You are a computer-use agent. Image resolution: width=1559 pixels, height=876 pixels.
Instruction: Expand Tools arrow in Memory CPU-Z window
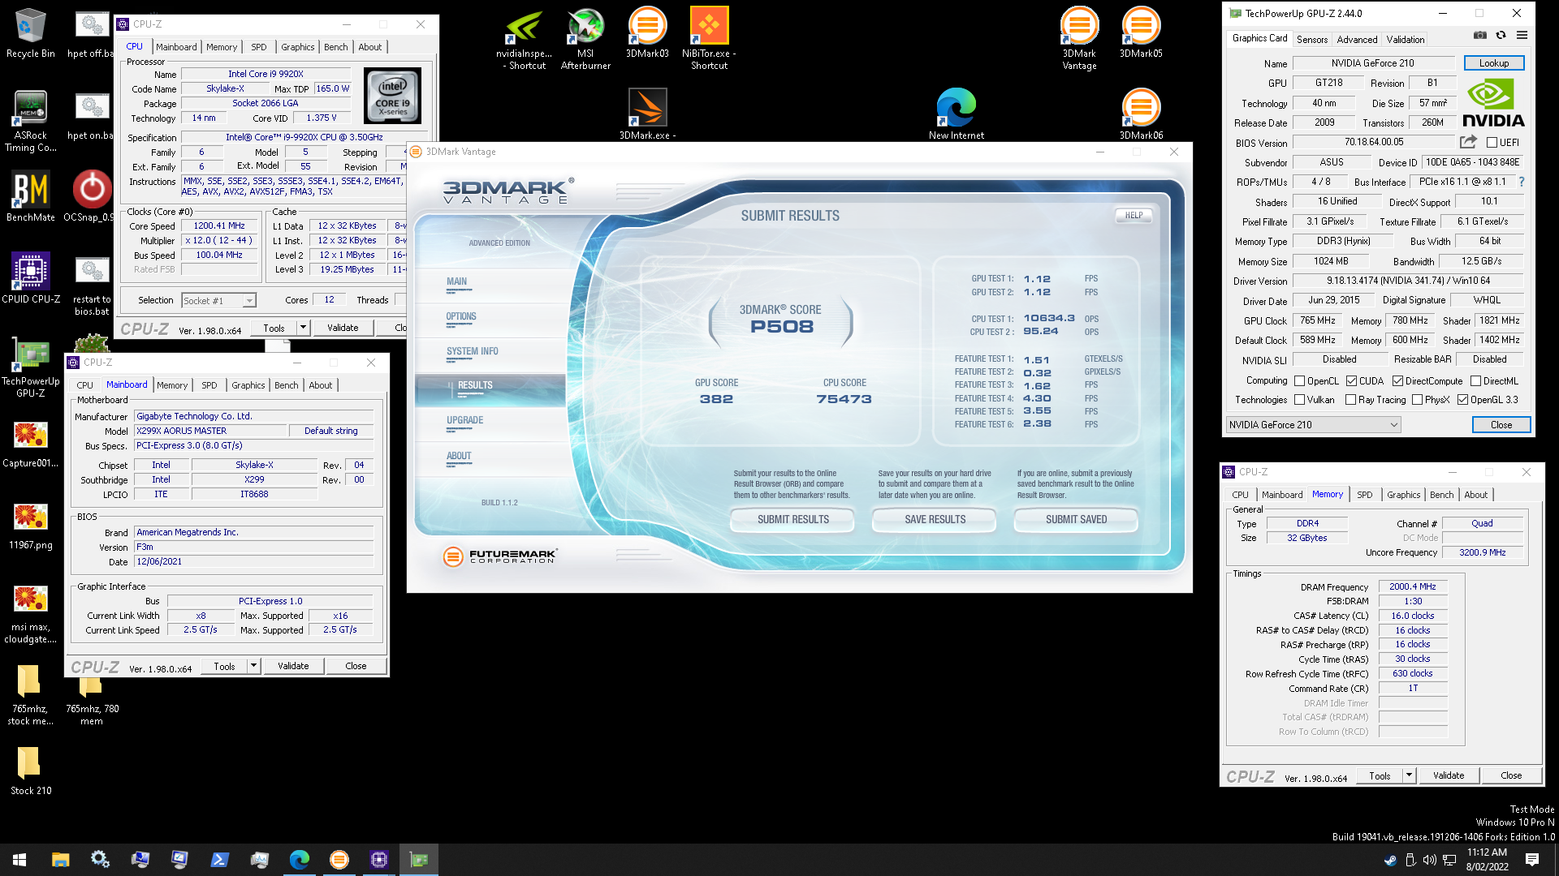tap(1409, 775)
